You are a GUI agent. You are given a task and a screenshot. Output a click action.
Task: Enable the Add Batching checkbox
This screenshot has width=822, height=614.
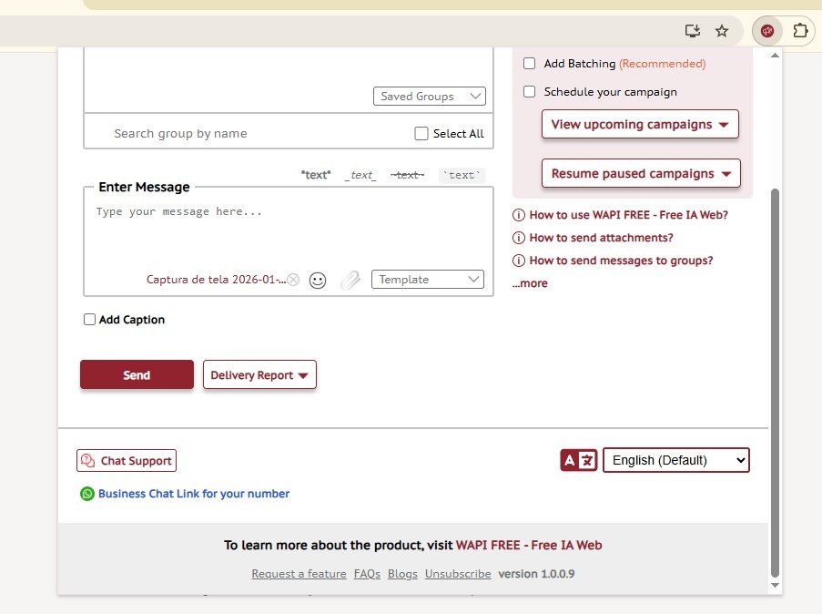tap(529, 64)
